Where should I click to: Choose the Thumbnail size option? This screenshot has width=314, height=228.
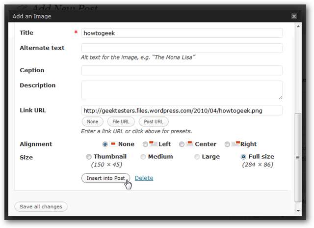[89, 157]
